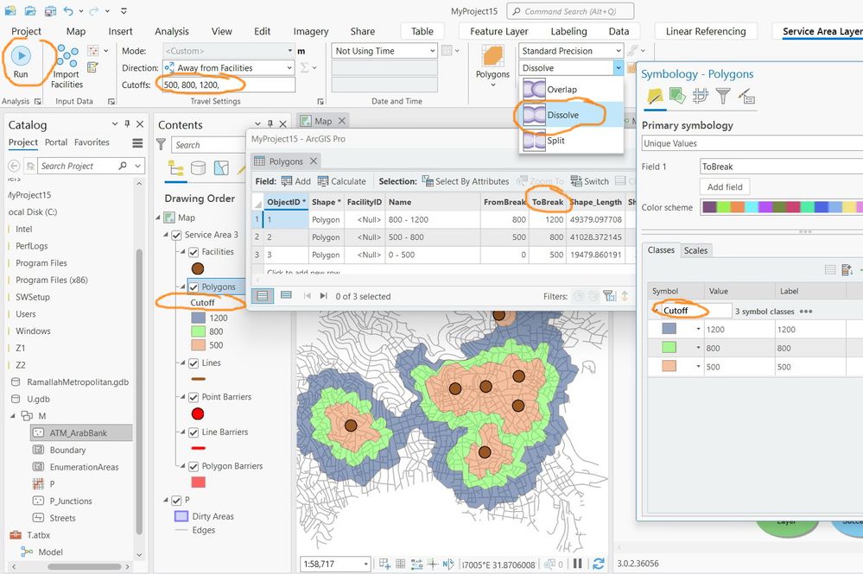
Task: Click blue symbol swatch for 1200
Action: pos(669,329)
